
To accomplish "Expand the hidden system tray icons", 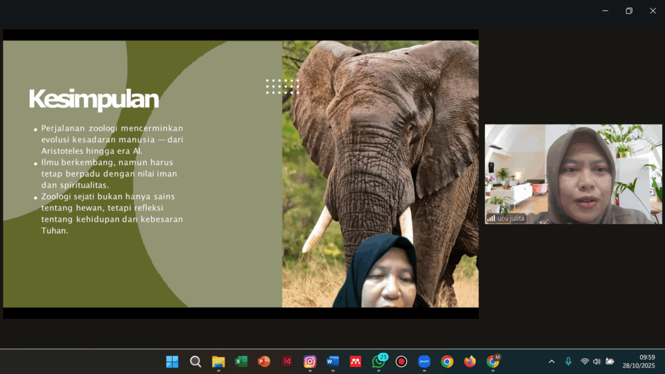I will coord(551,362).
